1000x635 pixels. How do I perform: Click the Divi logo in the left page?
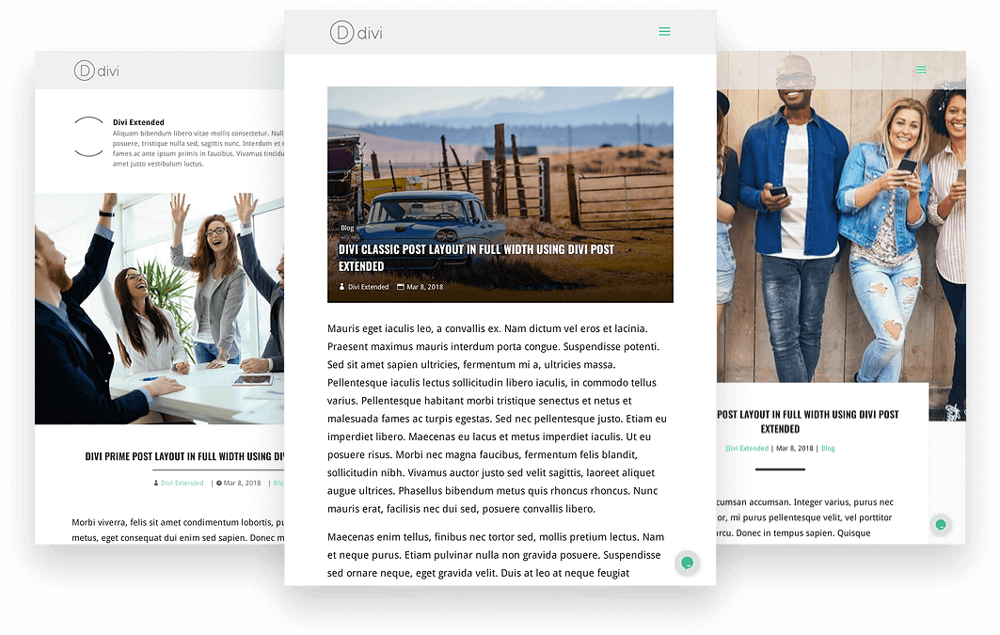[97, 71]
